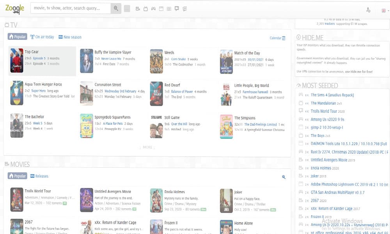Select the Popular tab in Movies section

[x=18, y=176]
